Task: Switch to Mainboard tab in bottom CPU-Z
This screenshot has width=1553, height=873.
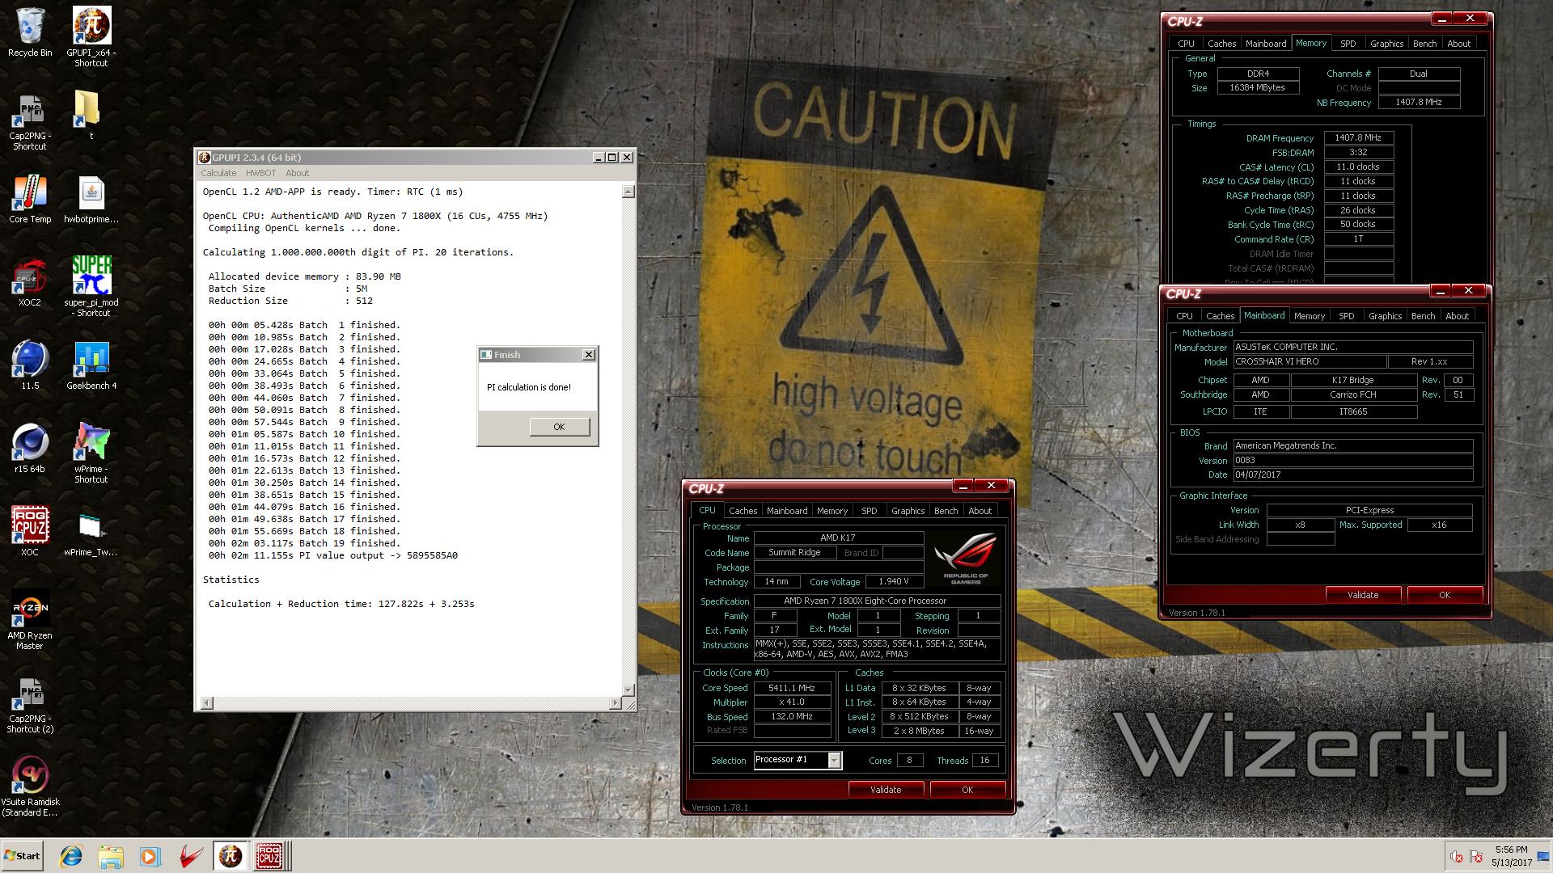Action: [x=787, y=511]
